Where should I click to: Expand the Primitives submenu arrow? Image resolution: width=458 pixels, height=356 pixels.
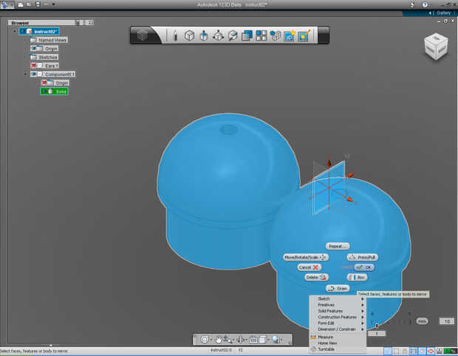coord(363,305)
